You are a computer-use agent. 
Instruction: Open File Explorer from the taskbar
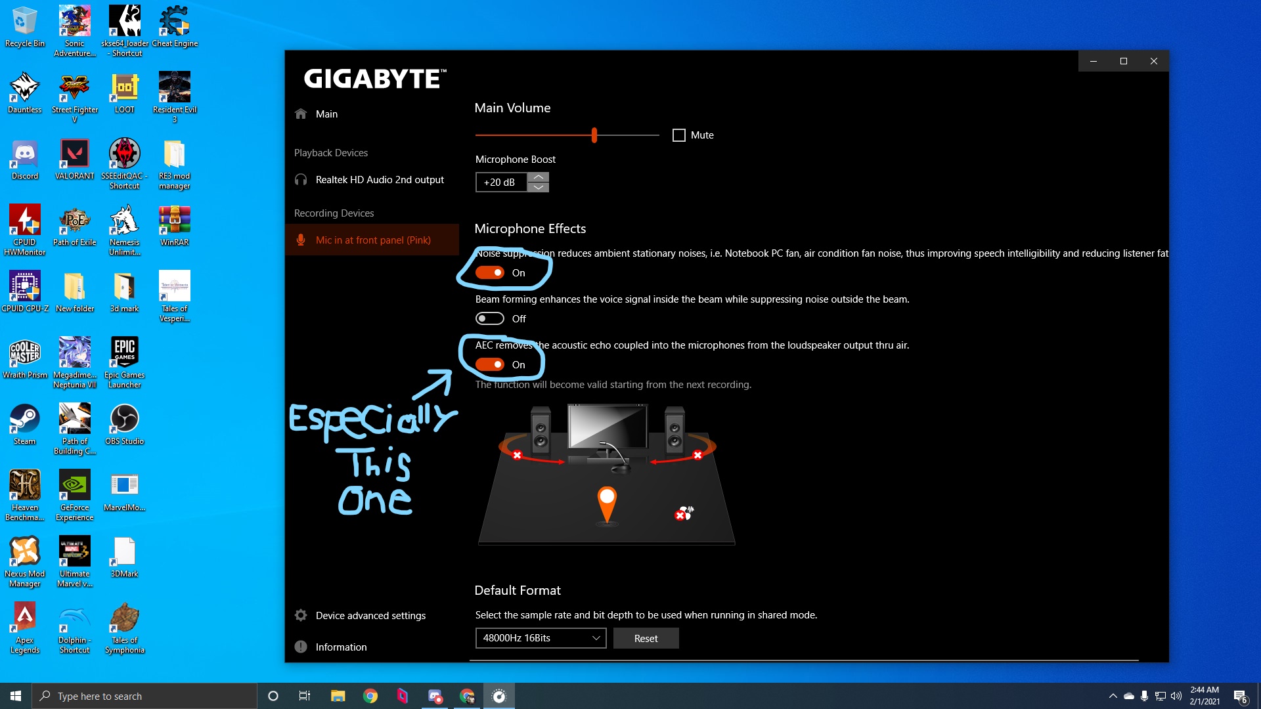click(x=338, y=696)
